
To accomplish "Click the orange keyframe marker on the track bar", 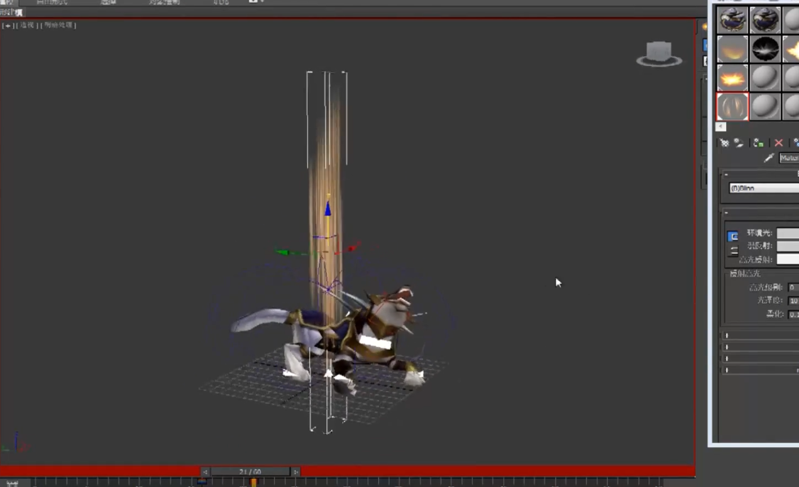I will point(253,483).
